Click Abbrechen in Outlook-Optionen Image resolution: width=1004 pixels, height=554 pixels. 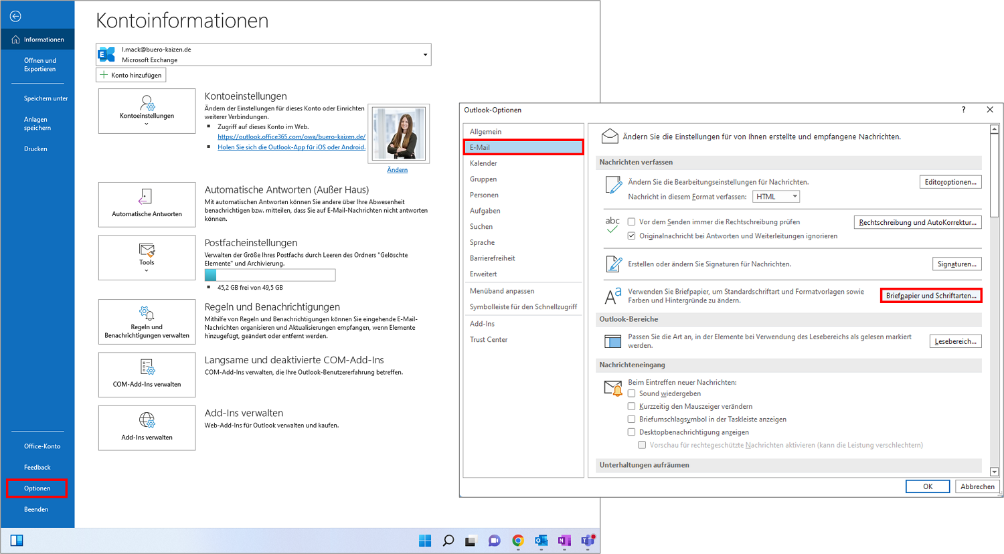tap(977, 486)
